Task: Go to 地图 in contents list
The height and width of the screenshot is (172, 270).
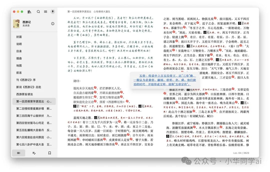Action: click(x=34, y=65)
